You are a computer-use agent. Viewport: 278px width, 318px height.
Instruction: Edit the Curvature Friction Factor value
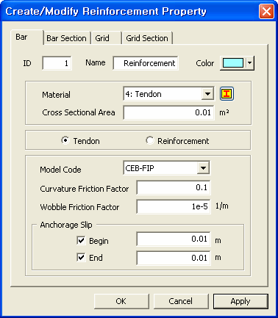point(174,188)
